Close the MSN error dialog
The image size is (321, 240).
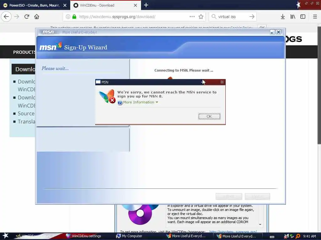(222, 82)
